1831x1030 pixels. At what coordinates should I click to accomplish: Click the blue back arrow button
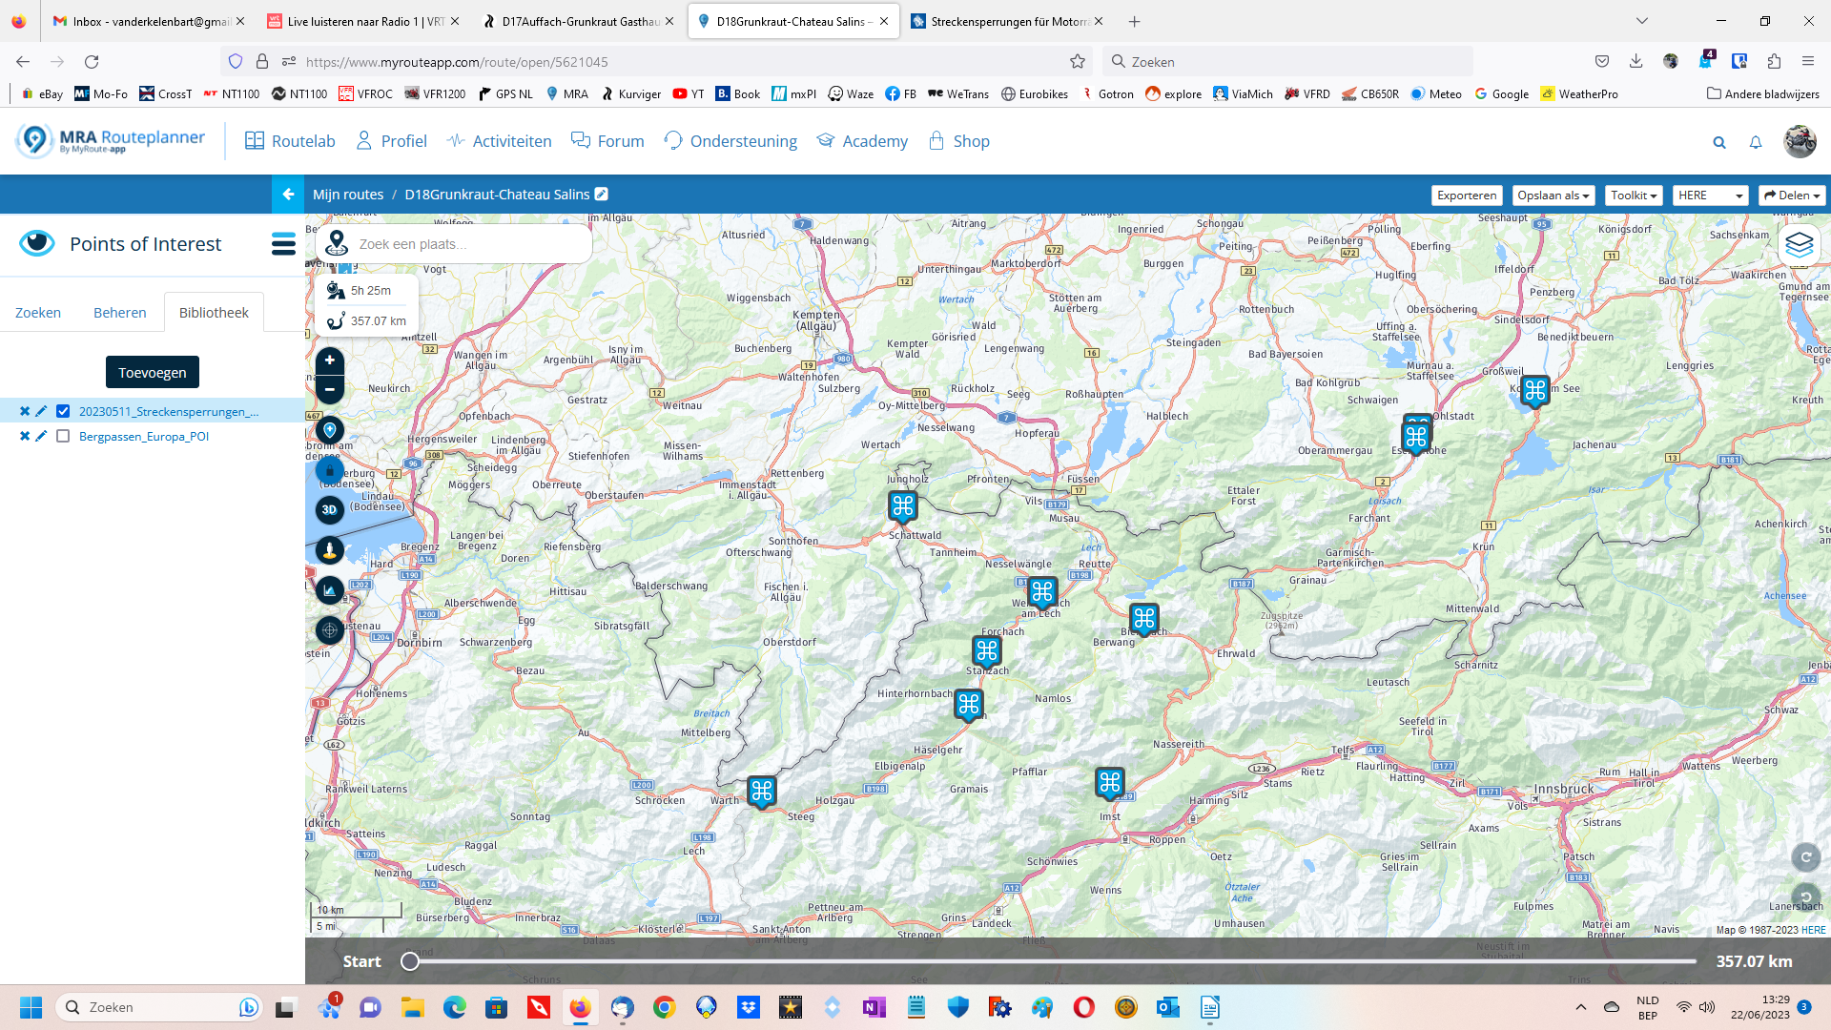(288, 195)
